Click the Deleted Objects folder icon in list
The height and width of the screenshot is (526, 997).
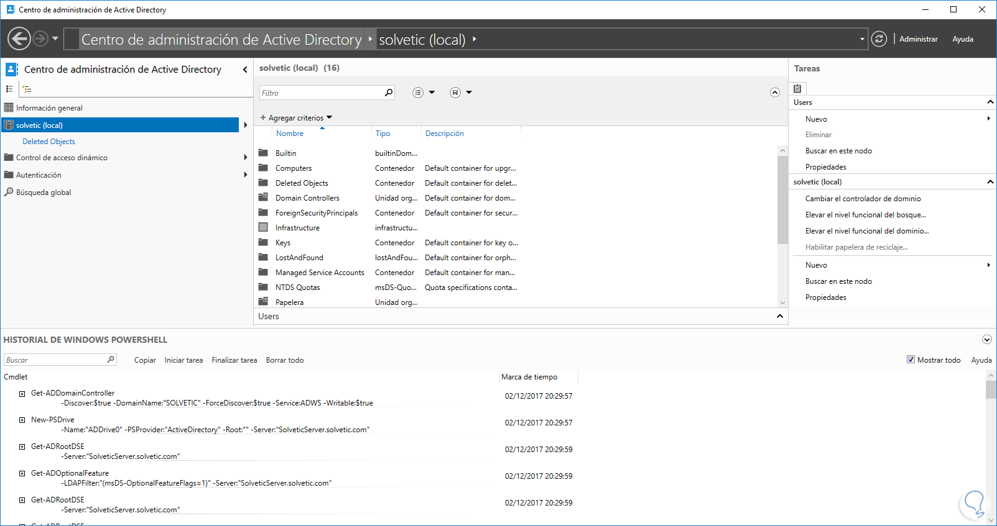(x=263, y=183)
